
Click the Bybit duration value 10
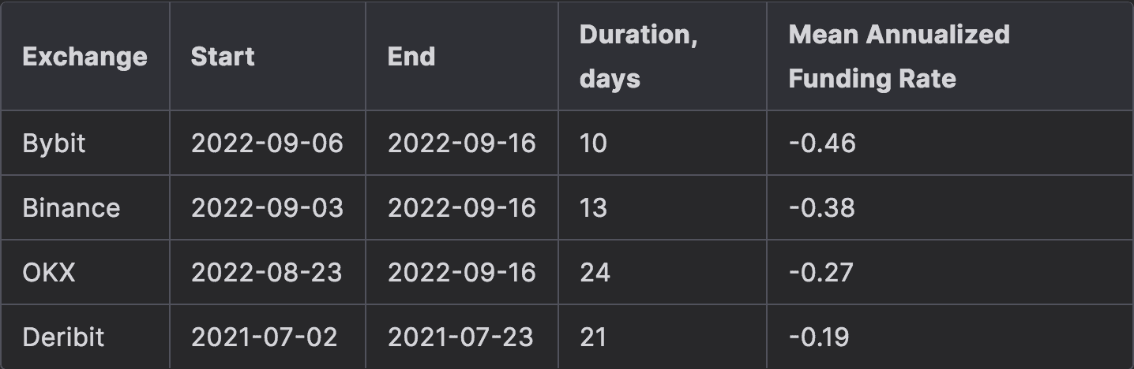[593, 143]
